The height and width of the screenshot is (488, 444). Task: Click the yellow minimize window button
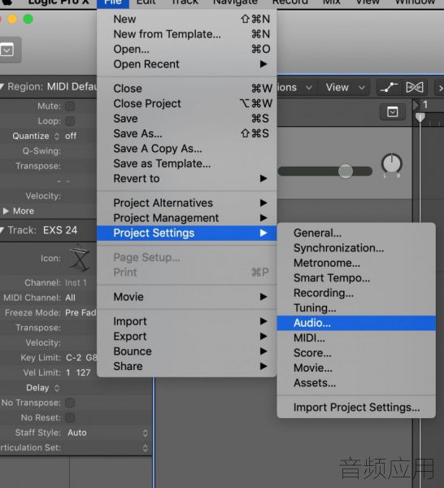click(x=12, y=20)
